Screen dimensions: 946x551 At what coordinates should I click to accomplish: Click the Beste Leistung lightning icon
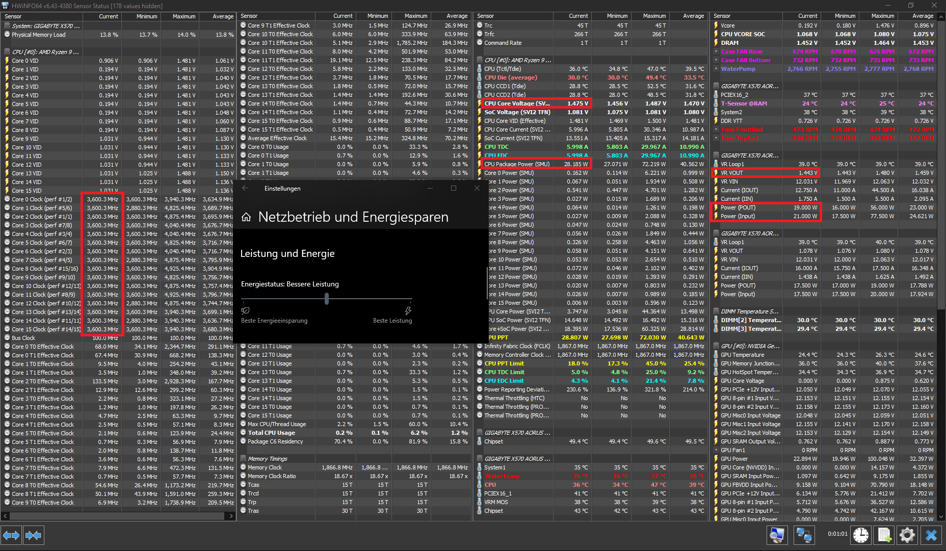[x=408, y=310]
